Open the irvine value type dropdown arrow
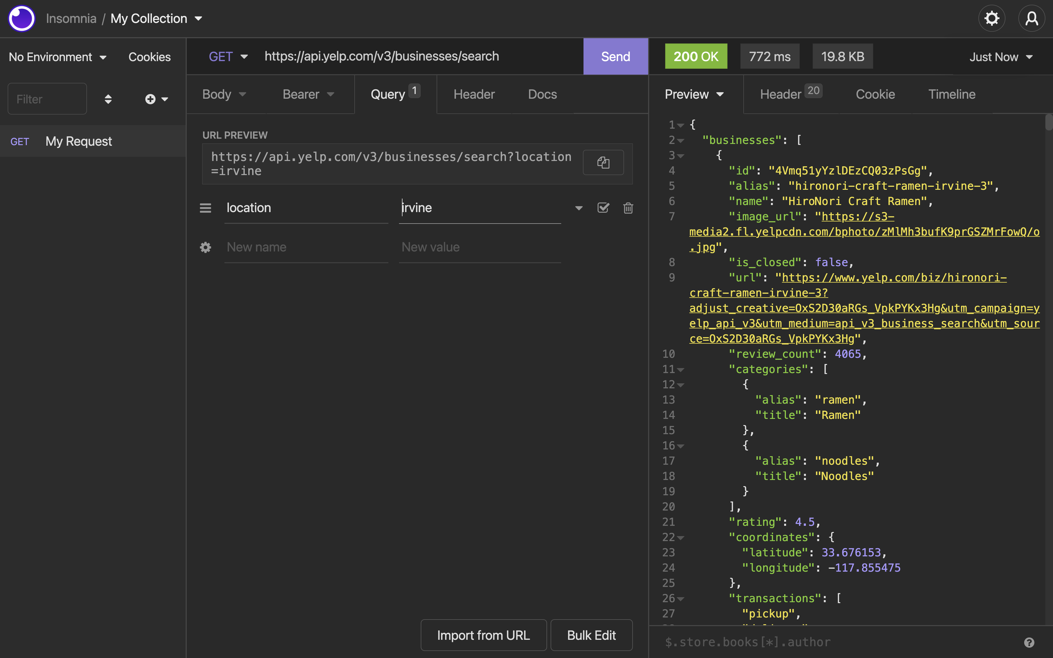The height and width of the screenshot is (658, 1053). click(579, 208)
